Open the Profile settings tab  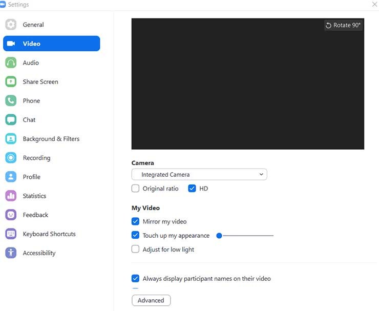pos(31,177)
